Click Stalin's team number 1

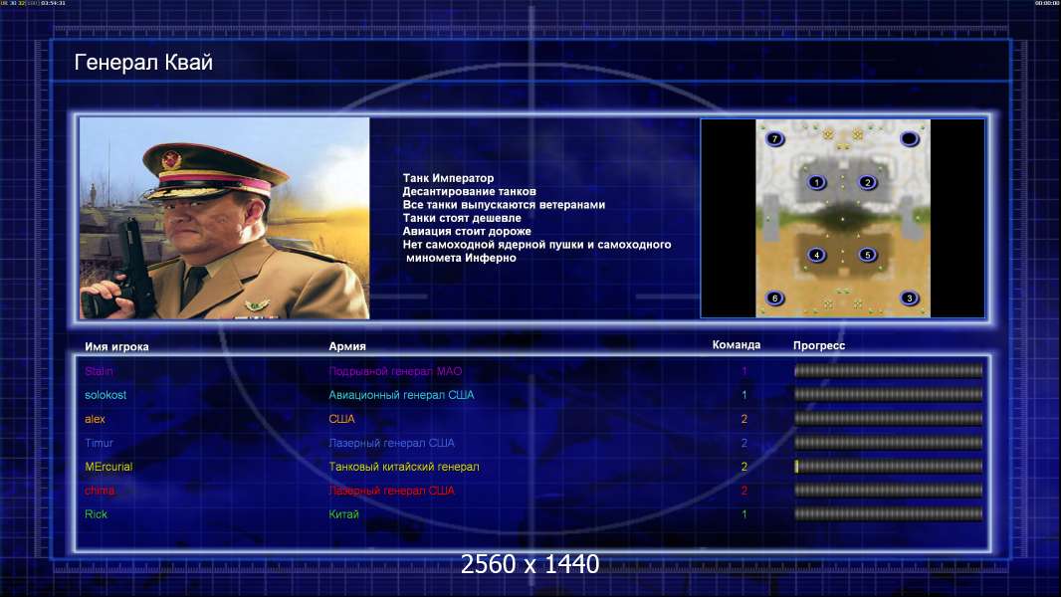(743, 371)
